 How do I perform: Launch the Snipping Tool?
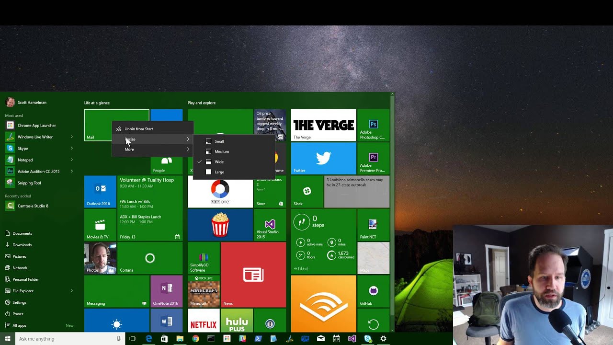[x=39, y=183]
